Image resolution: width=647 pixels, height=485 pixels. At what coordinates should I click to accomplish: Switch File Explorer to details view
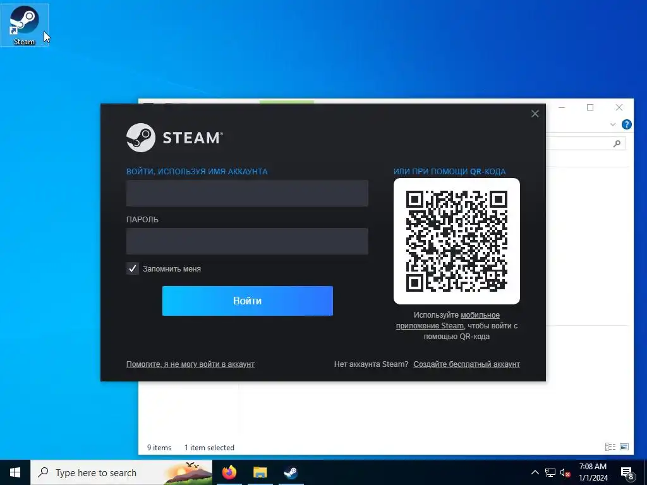tap(610, 446)
